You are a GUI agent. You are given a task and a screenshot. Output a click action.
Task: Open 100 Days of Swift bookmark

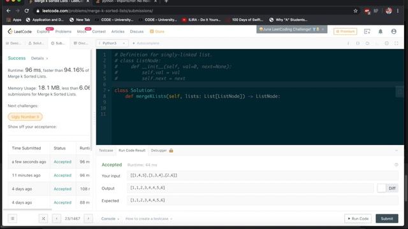point(245,20)
